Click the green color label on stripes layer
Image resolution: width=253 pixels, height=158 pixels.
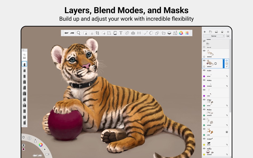coord(204,125)
